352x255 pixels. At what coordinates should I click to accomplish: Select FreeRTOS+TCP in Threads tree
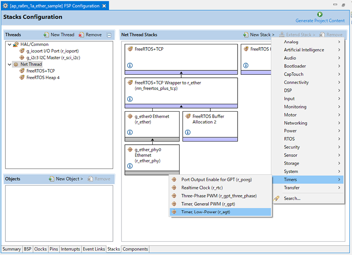point(40,71)
